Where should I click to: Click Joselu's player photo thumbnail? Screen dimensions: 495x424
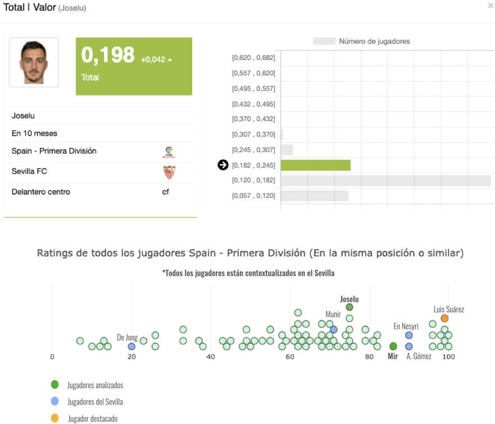(34, 62)
